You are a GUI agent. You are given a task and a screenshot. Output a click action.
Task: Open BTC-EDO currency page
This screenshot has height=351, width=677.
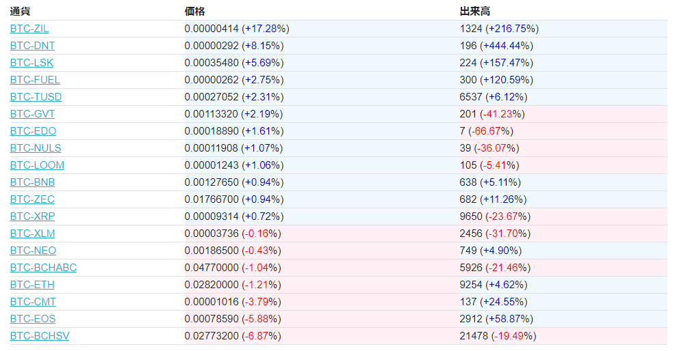tap(33, 131)
